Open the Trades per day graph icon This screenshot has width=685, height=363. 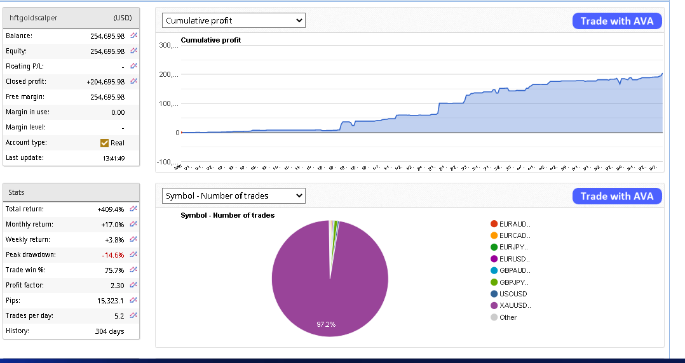tap(133, 315)
